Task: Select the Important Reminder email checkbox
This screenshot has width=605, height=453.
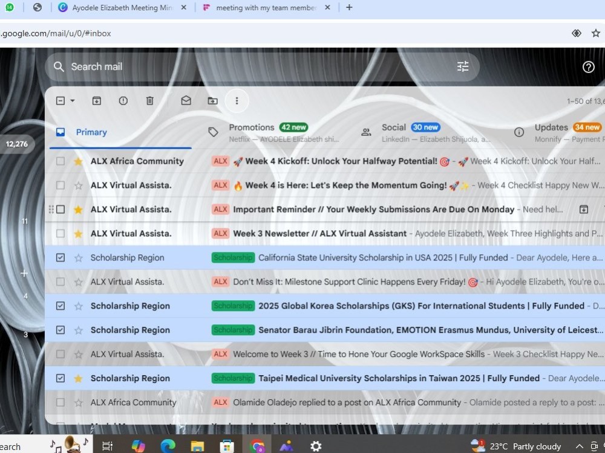Action: click(x=60, y=210)
